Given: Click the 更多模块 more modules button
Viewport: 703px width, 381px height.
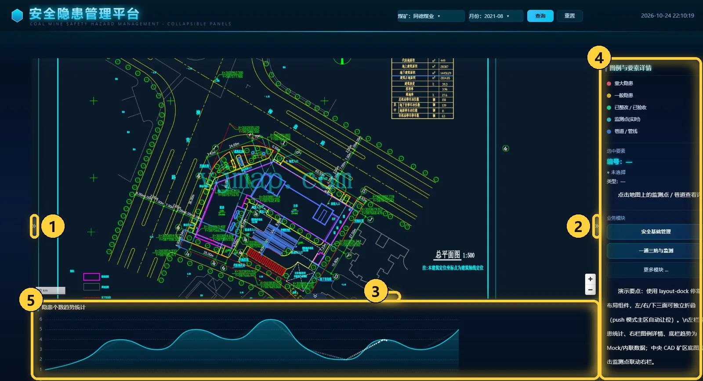Looking at the screenshot, I should coord(655,270).
